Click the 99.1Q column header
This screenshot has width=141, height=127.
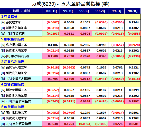(x=116, y=11)
